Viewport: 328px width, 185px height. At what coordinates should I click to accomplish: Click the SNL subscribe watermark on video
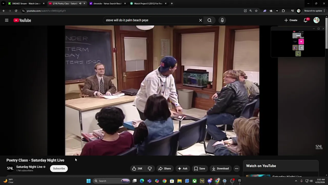coord(319,147)
